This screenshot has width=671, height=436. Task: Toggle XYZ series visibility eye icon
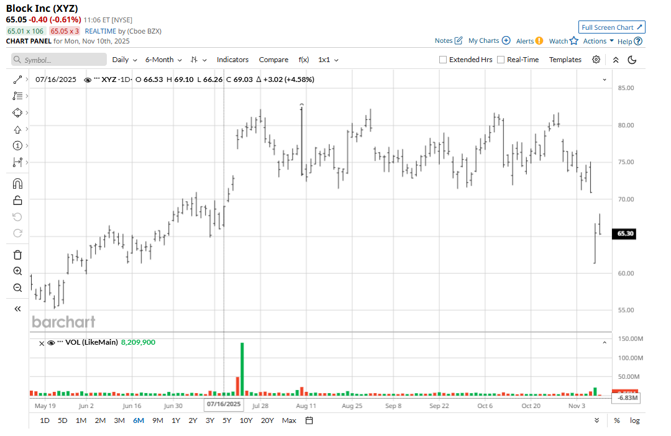(x=88, y=80)
